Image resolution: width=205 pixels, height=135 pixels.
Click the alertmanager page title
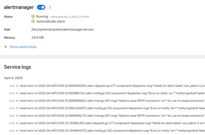click(19, 7)
